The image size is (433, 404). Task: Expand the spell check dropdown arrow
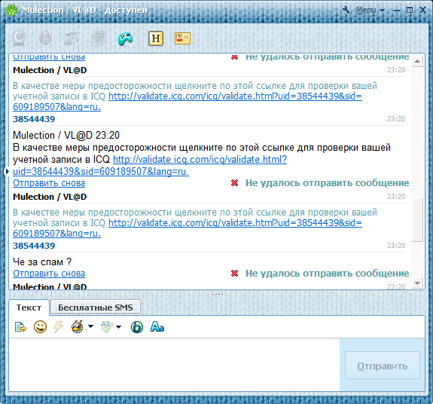coord(119,327)
